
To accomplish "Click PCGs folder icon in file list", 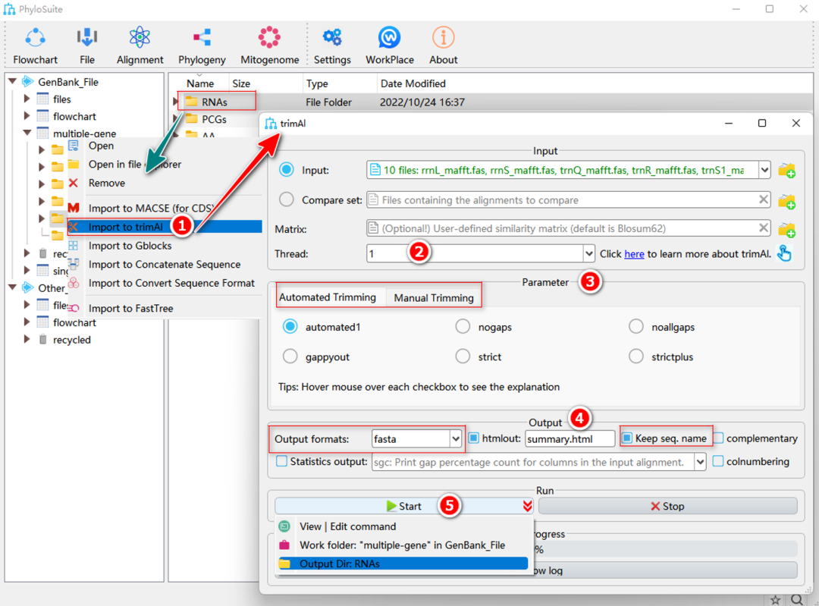I will point(192,118).
